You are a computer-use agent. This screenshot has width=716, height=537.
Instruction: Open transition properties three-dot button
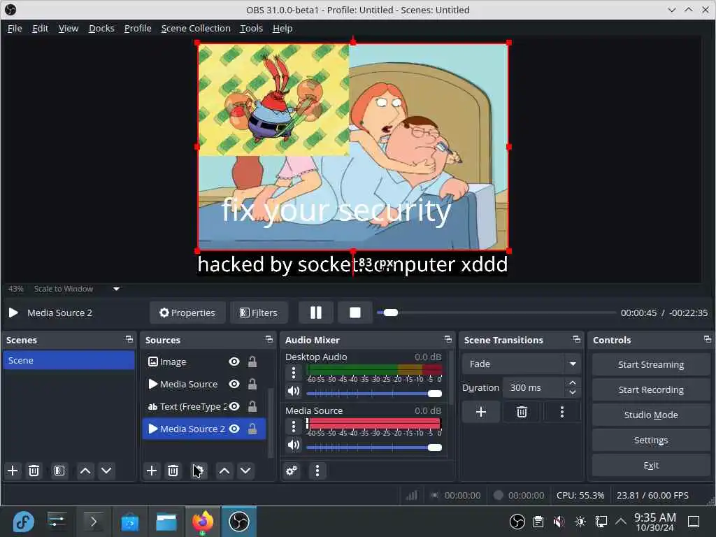[562, 412]
